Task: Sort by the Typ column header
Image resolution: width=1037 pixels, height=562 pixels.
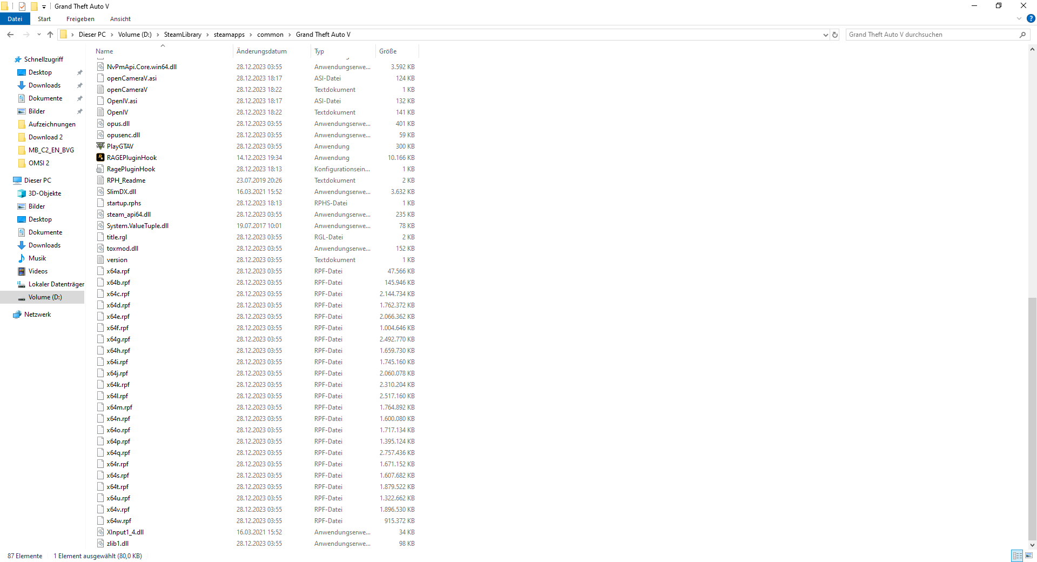Action: (343, 51)
